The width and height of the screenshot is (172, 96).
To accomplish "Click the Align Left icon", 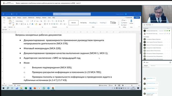I will pyautogui.click(x=45, y=24).
